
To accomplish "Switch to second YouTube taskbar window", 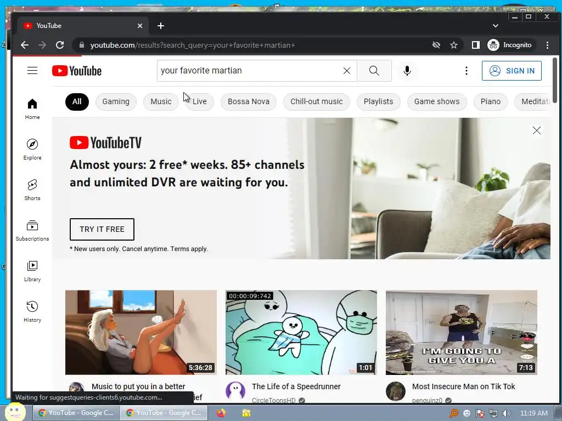I will coord(164,413).
